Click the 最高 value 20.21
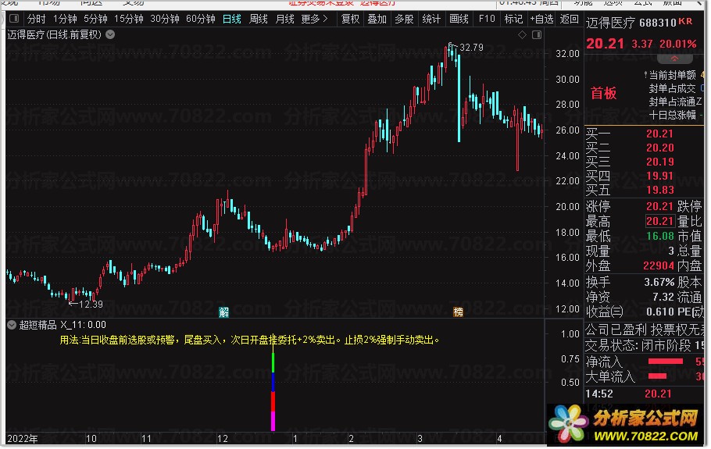The width and height of the screenshot is (711, 449). tap(659, 221)
